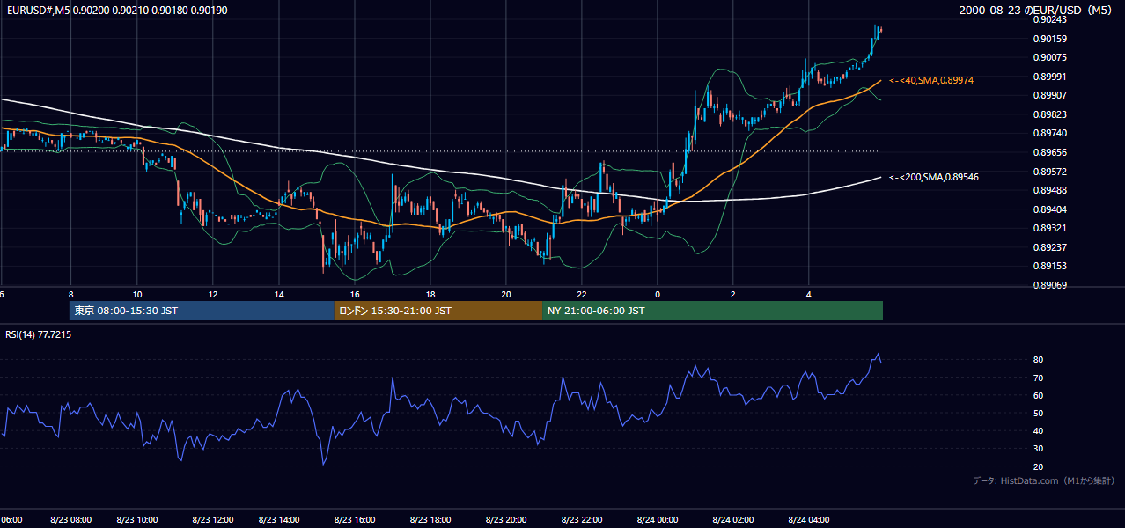
Task: Click hour label 12 under the price chart
Action: (x=212, y=294)
